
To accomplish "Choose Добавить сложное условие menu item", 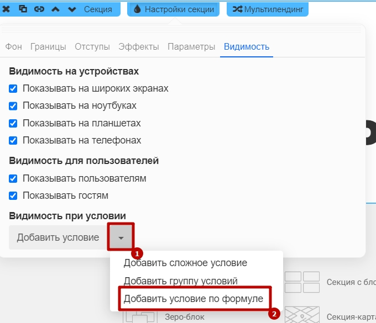I will pos(185,263).
